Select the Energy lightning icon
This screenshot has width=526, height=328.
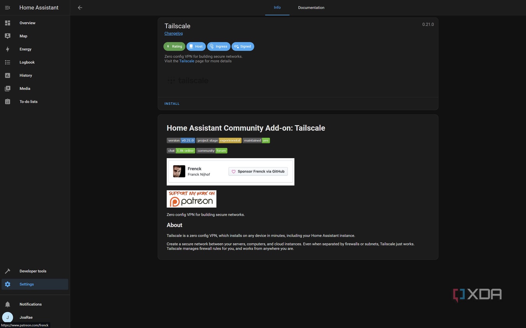pos(7,49)
